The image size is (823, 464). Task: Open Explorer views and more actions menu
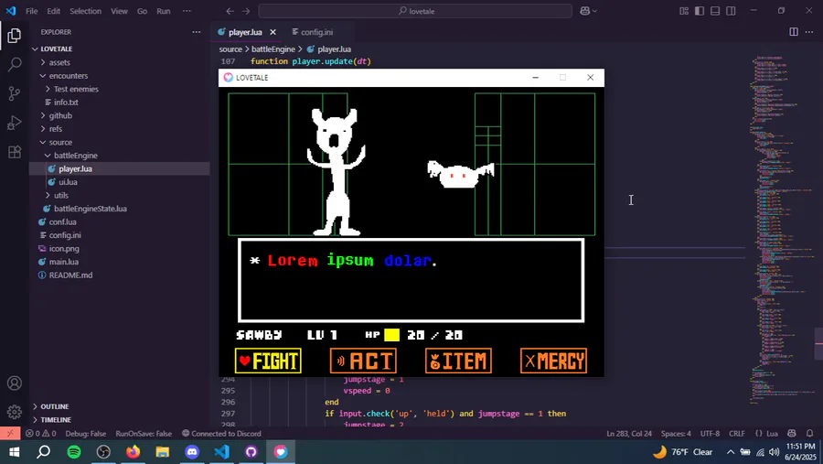197,32
